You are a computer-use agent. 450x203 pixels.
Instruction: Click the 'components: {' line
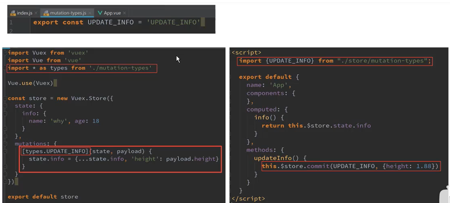click(271, 93)
